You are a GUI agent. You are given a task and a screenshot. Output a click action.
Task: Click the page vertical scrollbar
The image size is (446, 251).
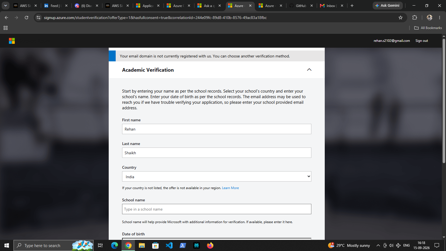(x=444, y=100)
